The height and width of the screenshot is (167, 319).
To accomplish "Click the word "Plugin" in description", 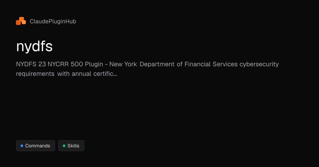I will click(94, 64).
